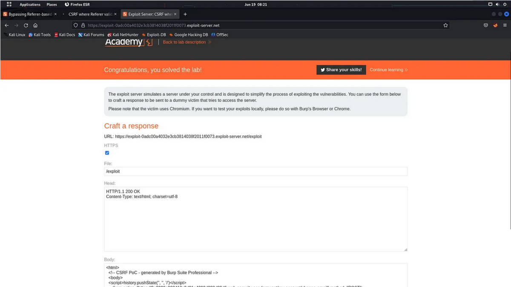Click the Web Security Academy logo

tap(128, 42)
